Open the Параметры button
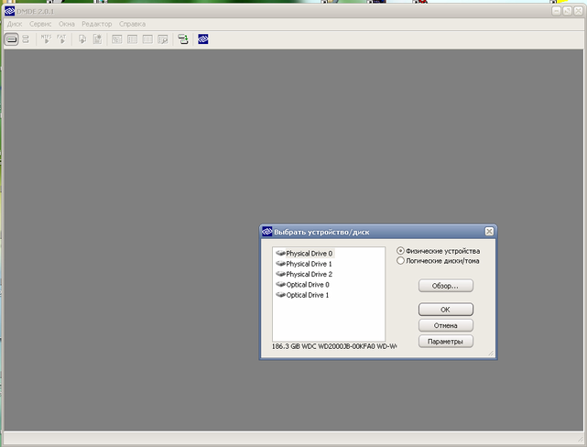The width and height of the screenshot is (587, 447). point(445,342)
